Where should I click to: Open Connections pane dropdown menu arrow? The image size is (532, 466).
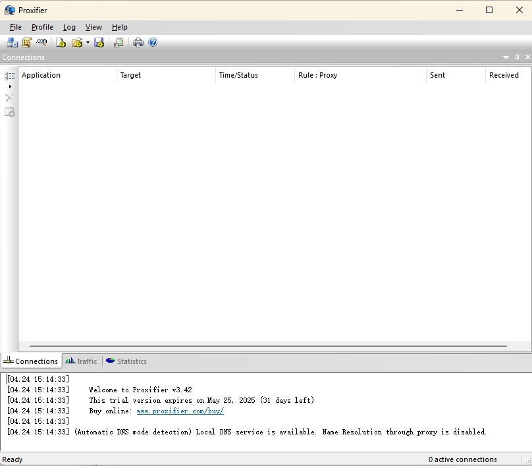[x=506, y=57]
